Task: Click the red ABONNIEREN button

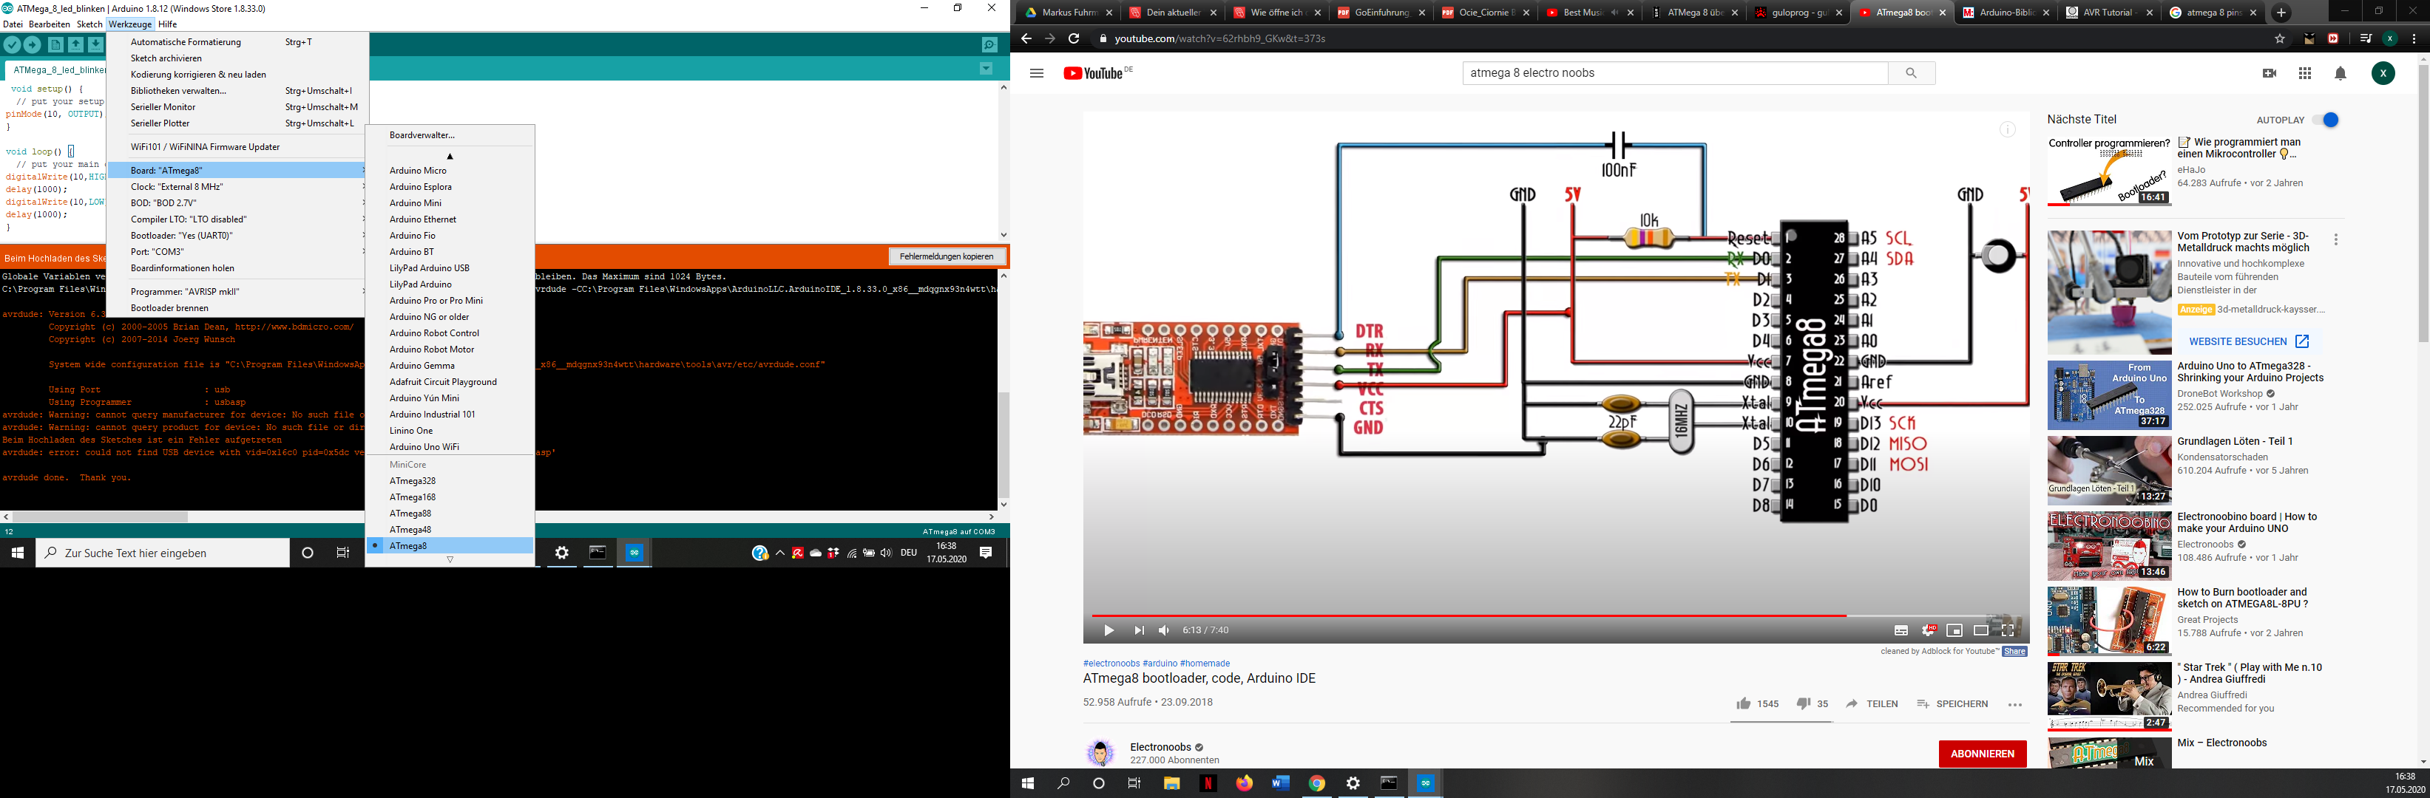Action: coord(1982,754)
